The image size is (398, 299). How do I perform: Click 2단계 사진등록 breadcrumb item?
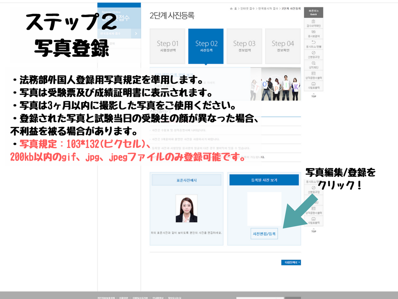click(291, 9)
